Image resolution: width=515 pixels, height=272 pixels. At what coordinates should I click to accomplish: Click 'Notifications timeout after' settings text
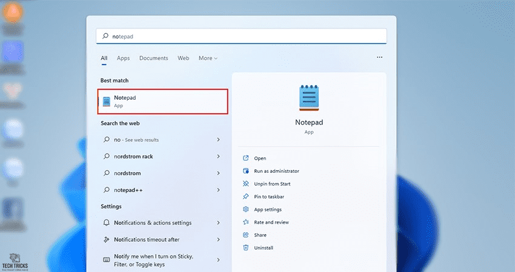(147, 239)
